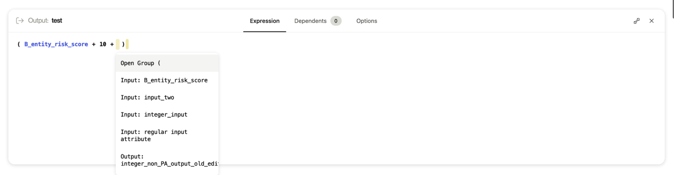Click the output name test in header

[57, 21]
